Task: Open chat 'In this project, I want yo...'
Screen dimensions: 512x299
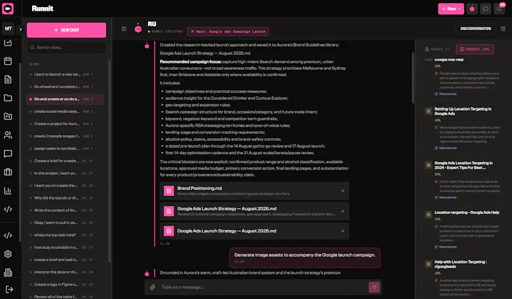Action: click(x=65, y=174)
